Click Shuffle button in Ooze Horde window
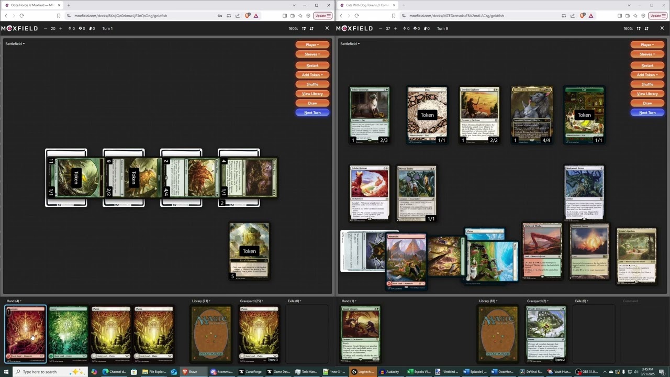Viewport: 670px width, 377px height. (312, 84)
